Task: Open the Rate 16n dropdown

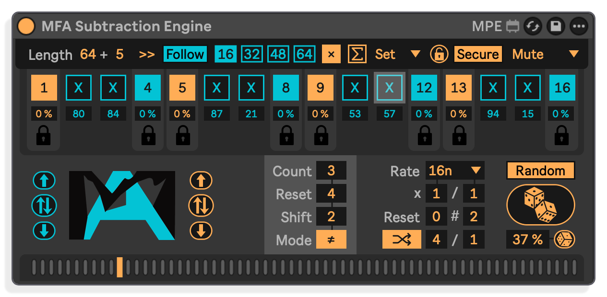Action: coord(454,171)
